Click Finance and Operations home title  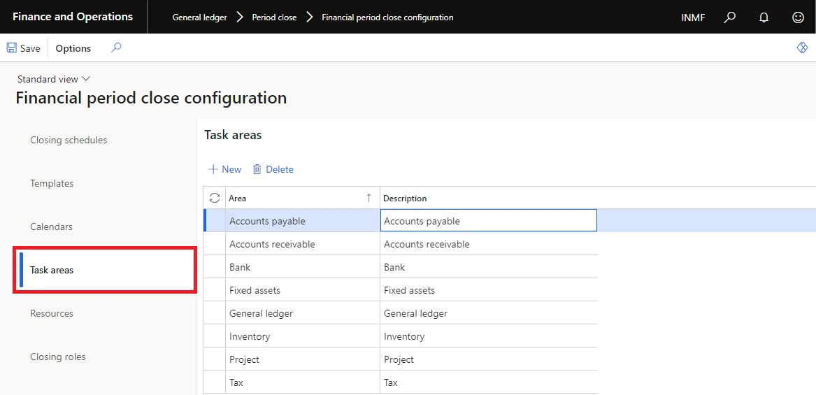[73, 17]
